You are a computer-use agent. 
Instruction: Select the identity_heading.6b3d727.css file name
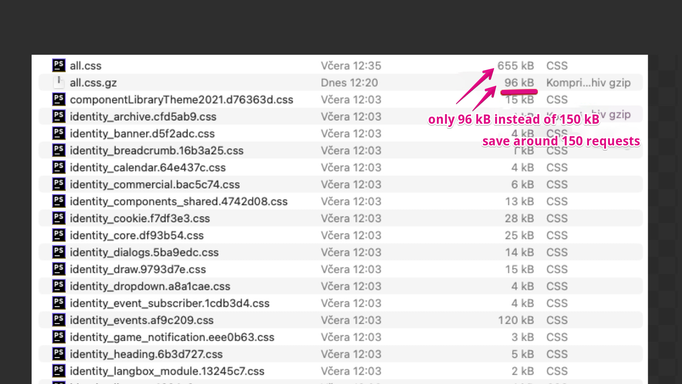(146, 354)
